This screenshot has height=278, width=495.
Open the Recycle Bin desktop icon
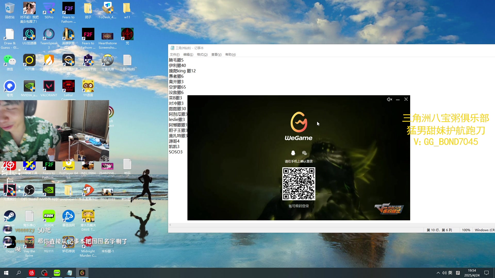(x=10, y=11)
